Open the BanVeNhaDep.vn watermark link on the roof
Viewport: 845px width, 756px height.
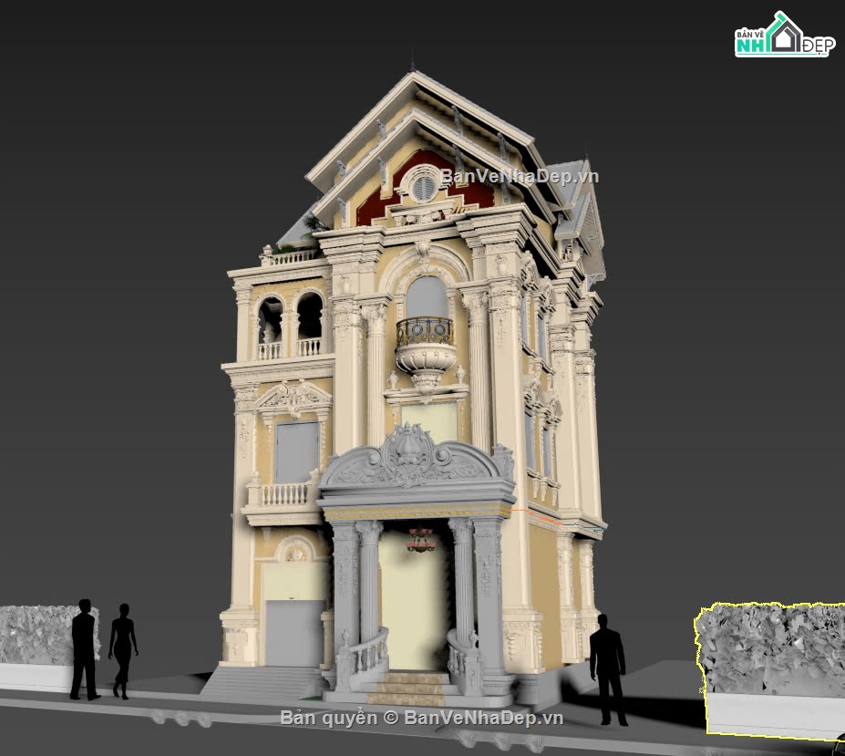point(519,176)
